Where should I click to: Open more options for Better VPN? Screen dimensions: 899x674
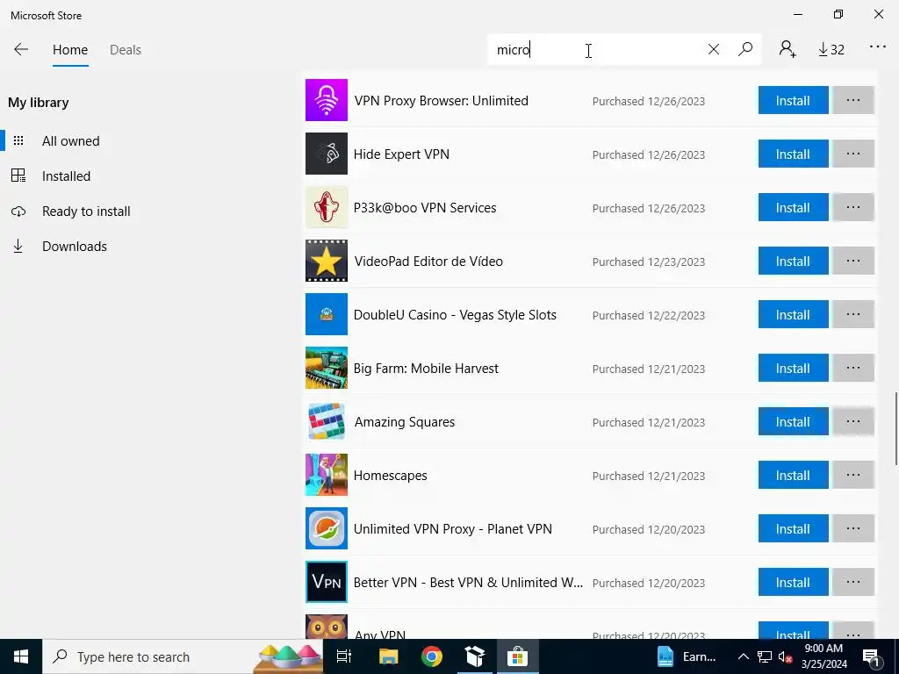[x=853, y=582]
